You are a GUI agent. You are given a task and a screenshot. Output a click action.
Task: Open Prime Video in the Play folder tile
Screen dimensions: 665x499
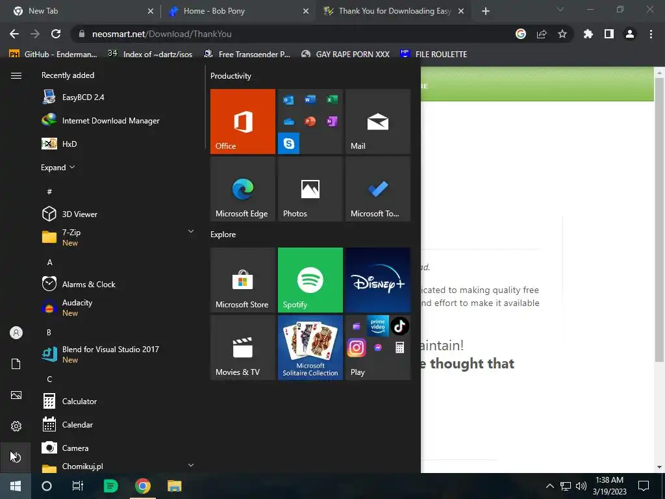click(377, 326)
